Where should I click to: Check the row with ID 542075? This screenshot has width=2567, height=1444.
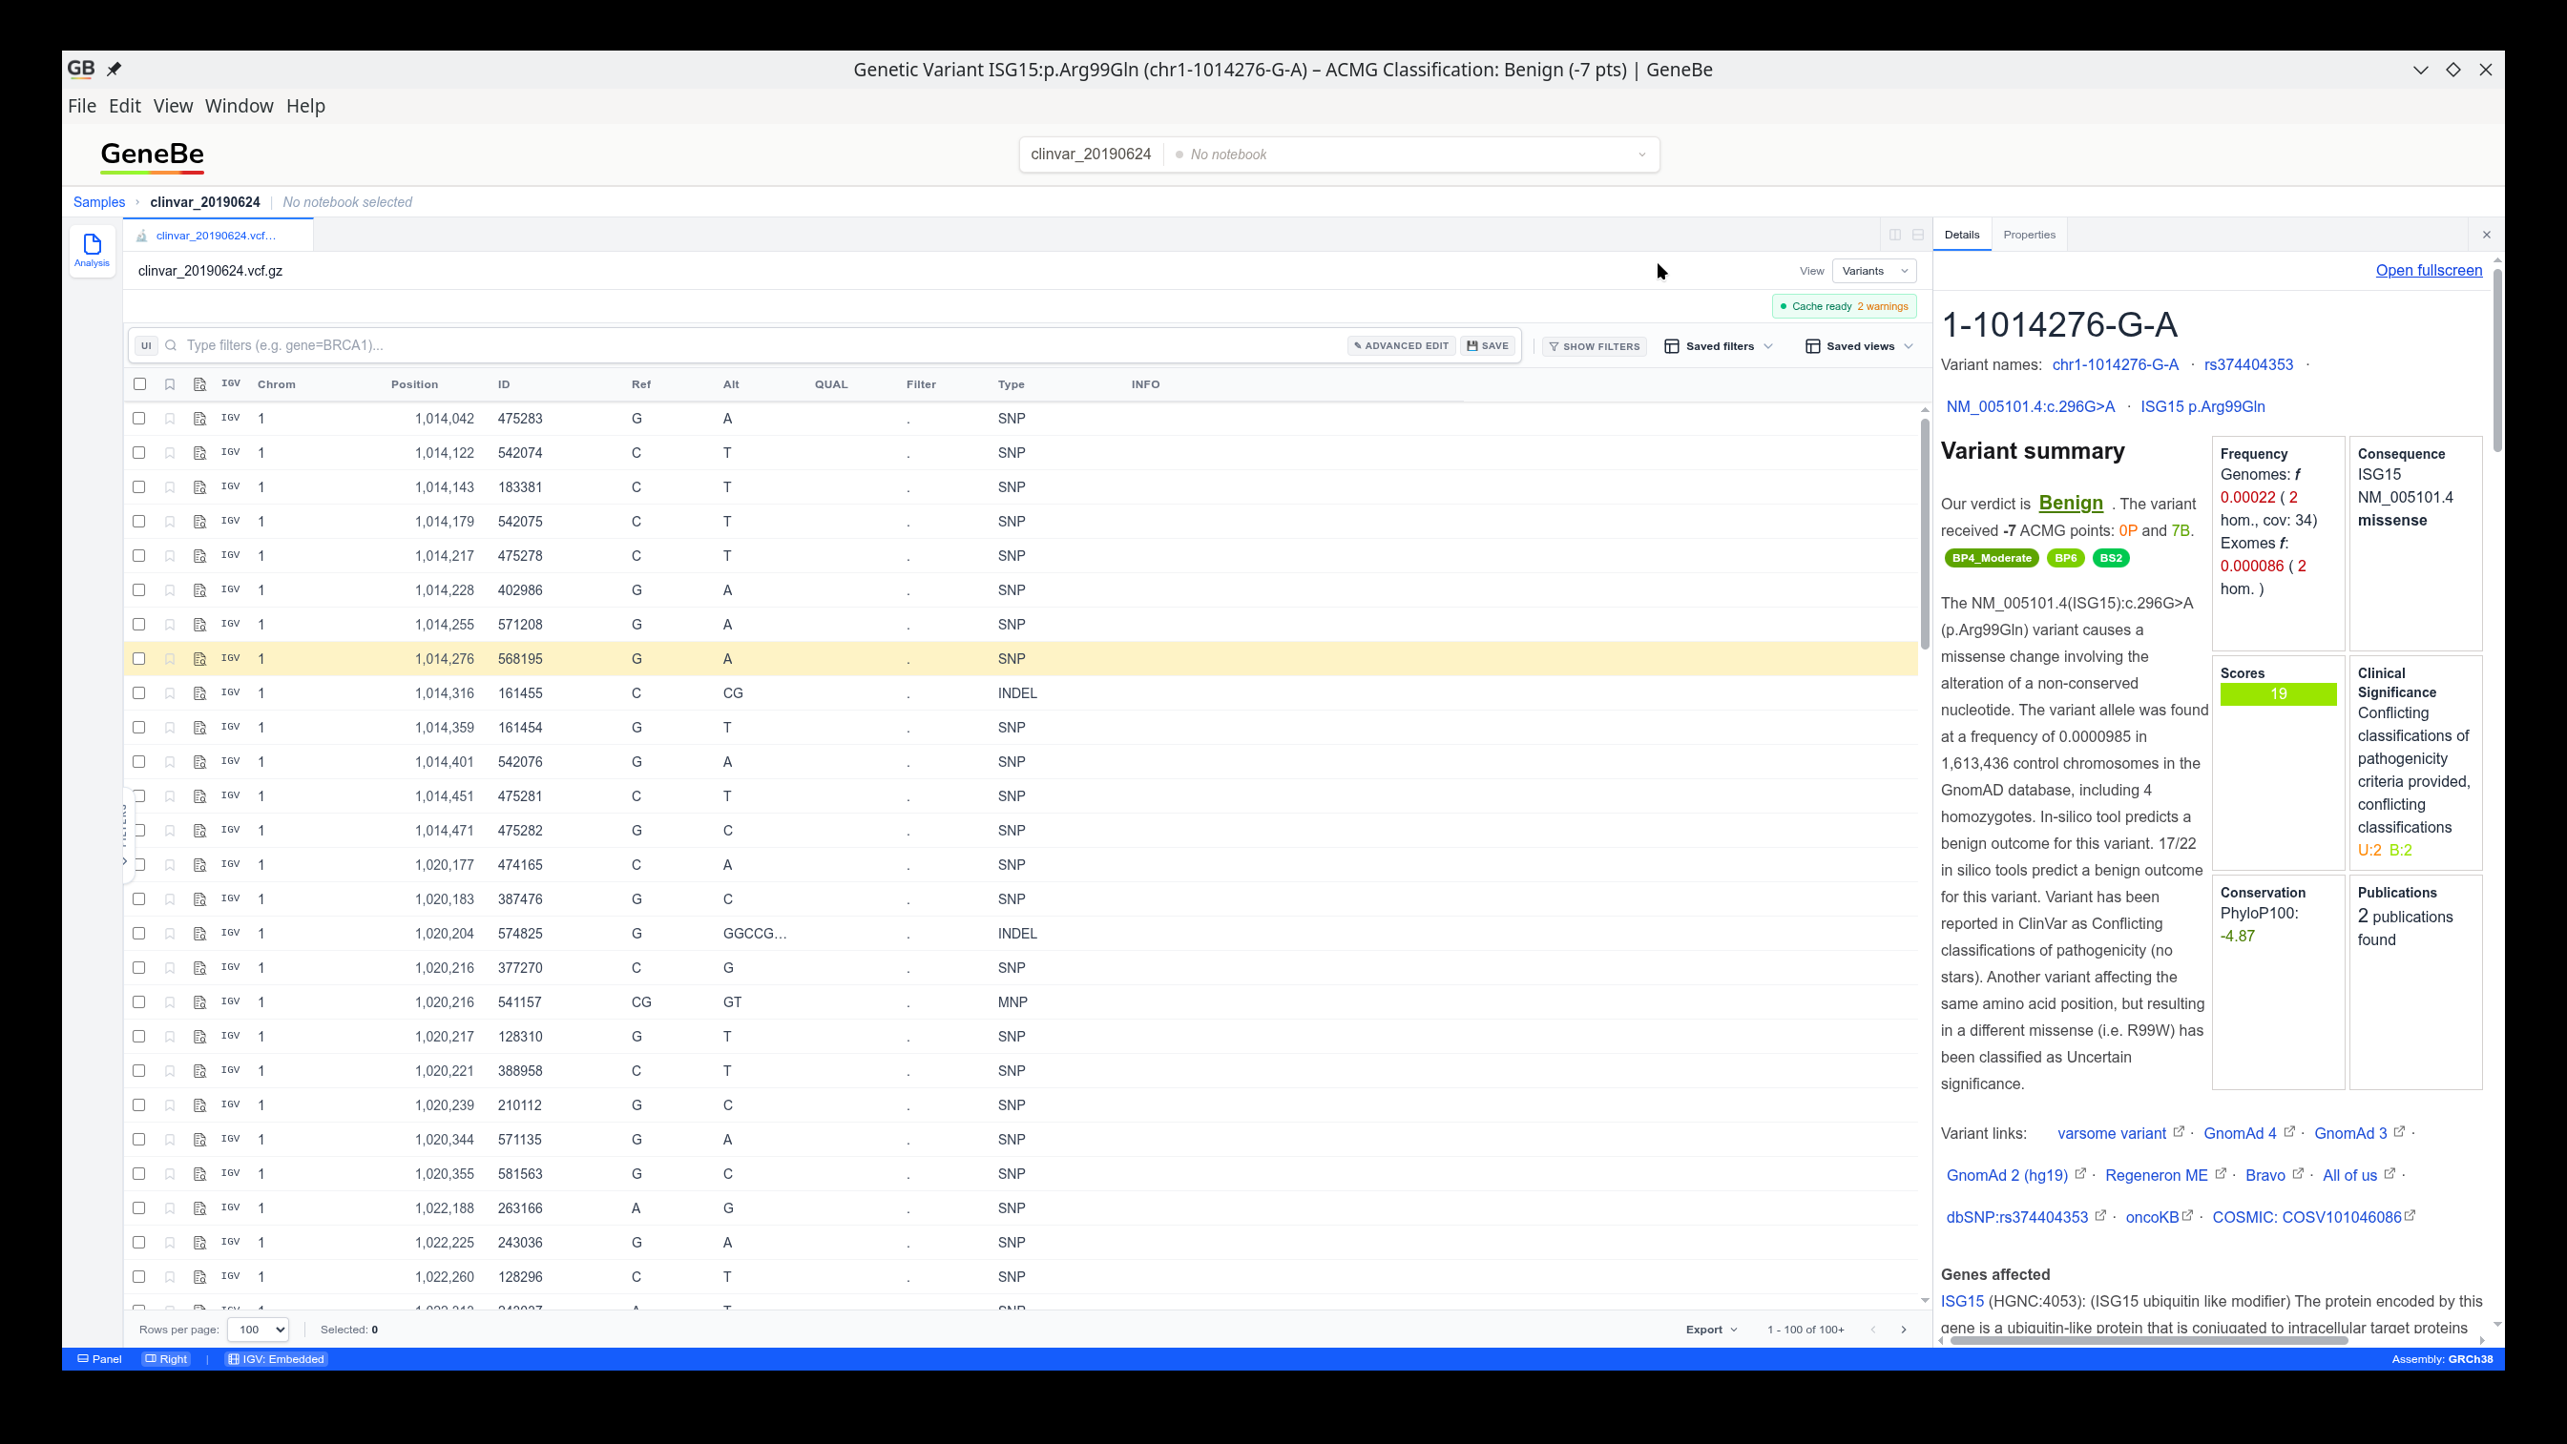[139, 522]
